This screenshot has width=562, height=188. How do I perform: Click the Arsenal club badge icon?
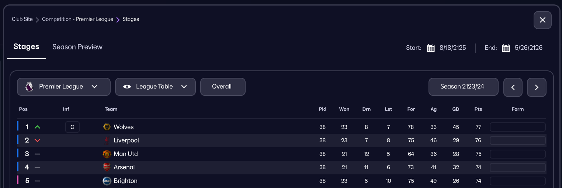pos(107,167)
